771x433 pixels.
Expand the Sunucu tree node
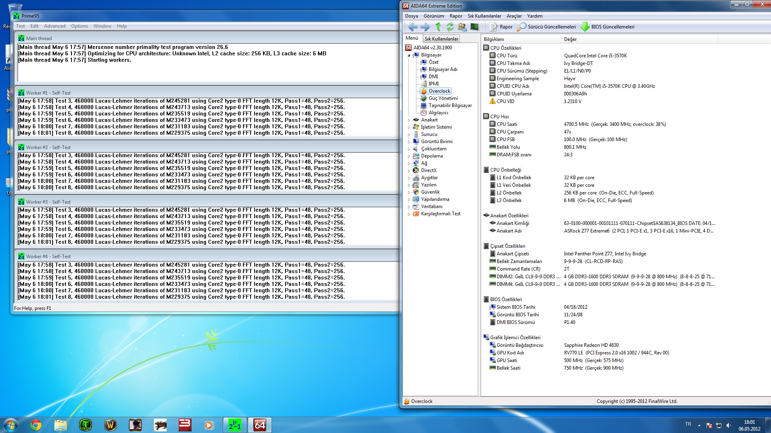tap(409, 135)
